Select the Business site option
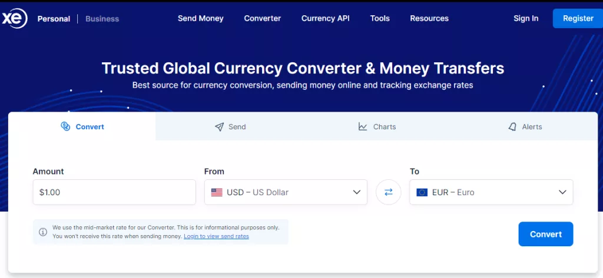The width and height of the screenshot is (603, 278). pyautogui.click(x=102, y=19)
